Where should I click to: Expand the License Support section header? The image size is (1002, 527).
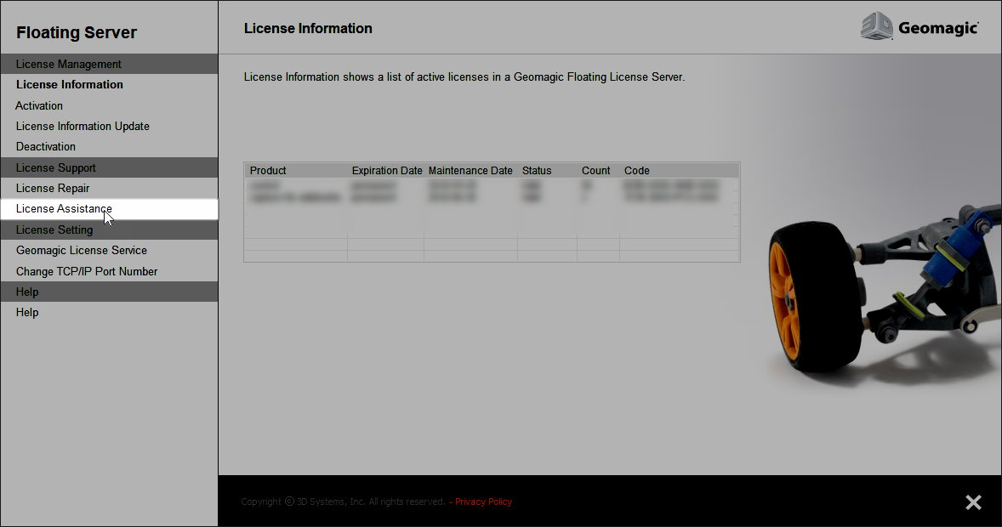pos(55,167)
